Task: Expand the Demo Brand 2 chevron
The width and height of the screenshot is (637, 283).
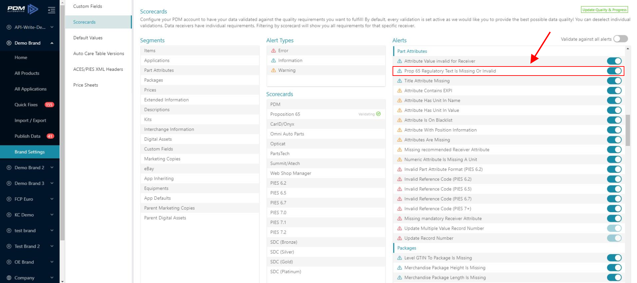Action: click(x=52, y=168)
